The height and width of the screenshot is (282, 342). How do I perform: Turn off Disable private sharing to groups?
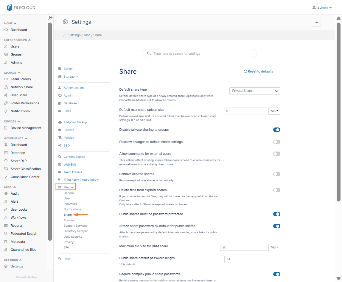click(276, 130)
